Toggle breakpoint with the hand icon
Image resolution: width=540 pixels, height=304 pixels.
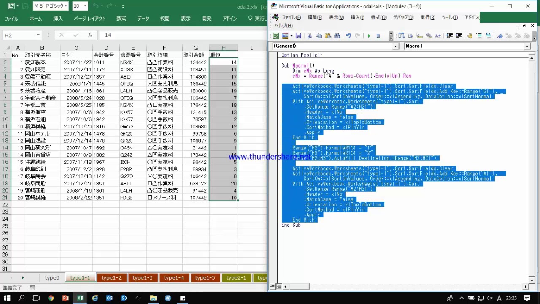point(470,36)
